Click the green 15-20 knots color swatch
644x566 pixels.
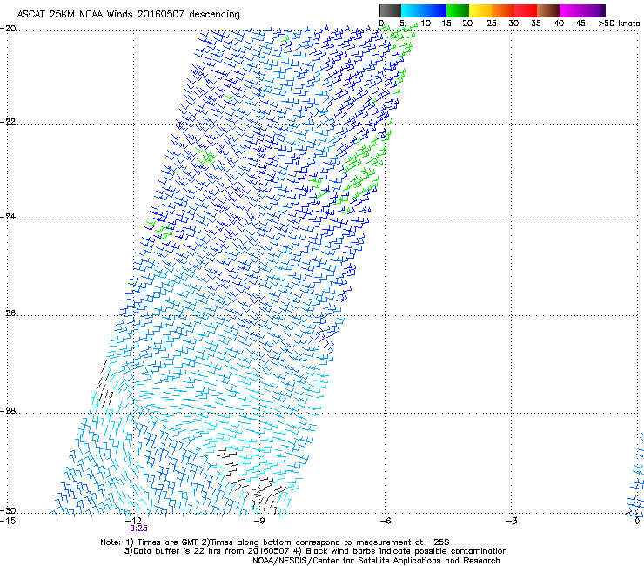[x=458, y=10]
